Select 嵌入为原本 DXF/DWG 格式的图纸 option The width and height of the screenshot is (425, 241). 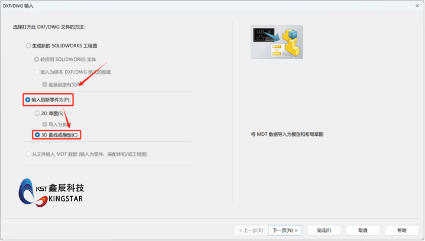pos(37,72)
